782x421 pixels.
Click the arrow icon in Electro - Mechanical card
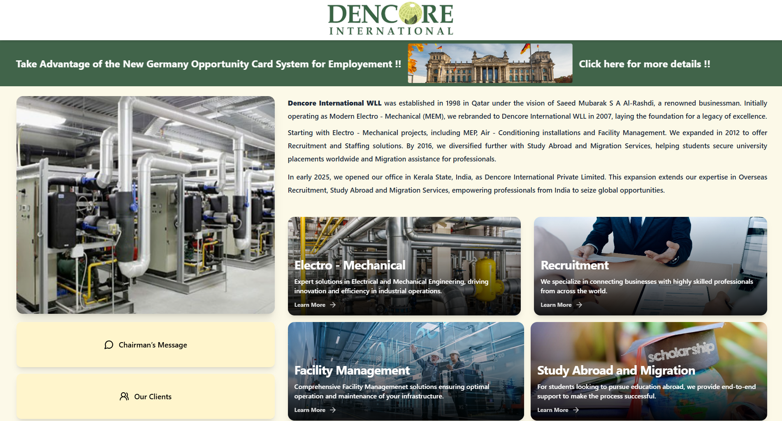[x=333, y=305]
